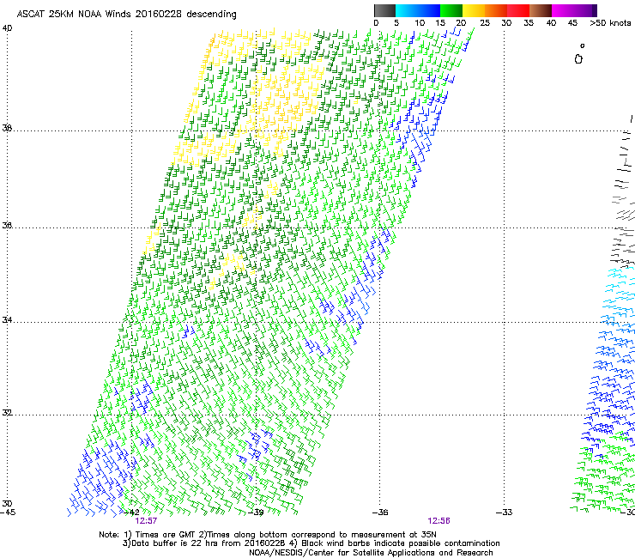Click the longitude label -39
Screen dimensions: 635x558
pos(256,513)
